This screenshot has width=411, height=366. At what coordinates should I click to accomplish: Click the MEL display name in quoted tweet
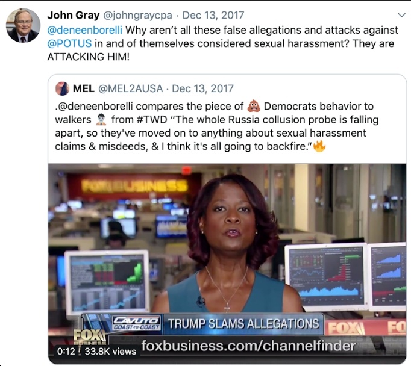[84, 88]
